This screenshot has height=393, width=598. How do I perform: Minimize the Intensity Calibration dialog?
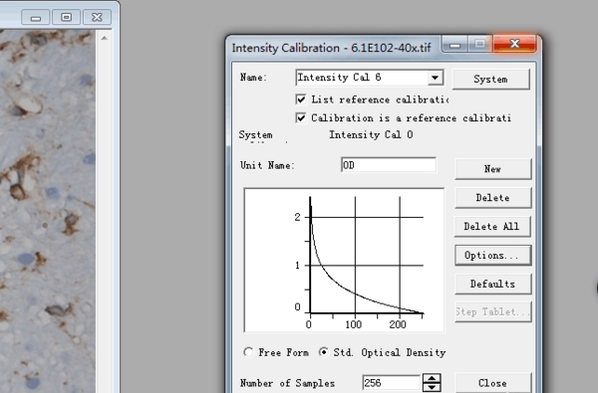coord(454,45)
